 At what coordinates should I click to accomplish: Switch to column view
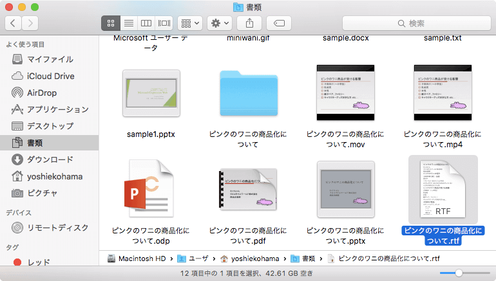point(146,23)
